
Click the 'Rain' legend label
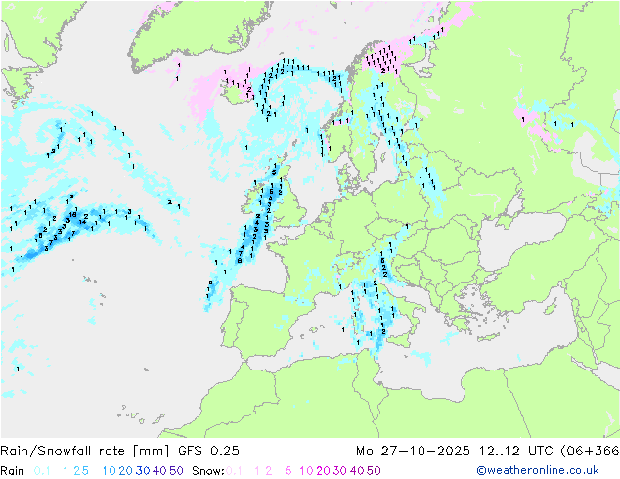tap(13, 471)
